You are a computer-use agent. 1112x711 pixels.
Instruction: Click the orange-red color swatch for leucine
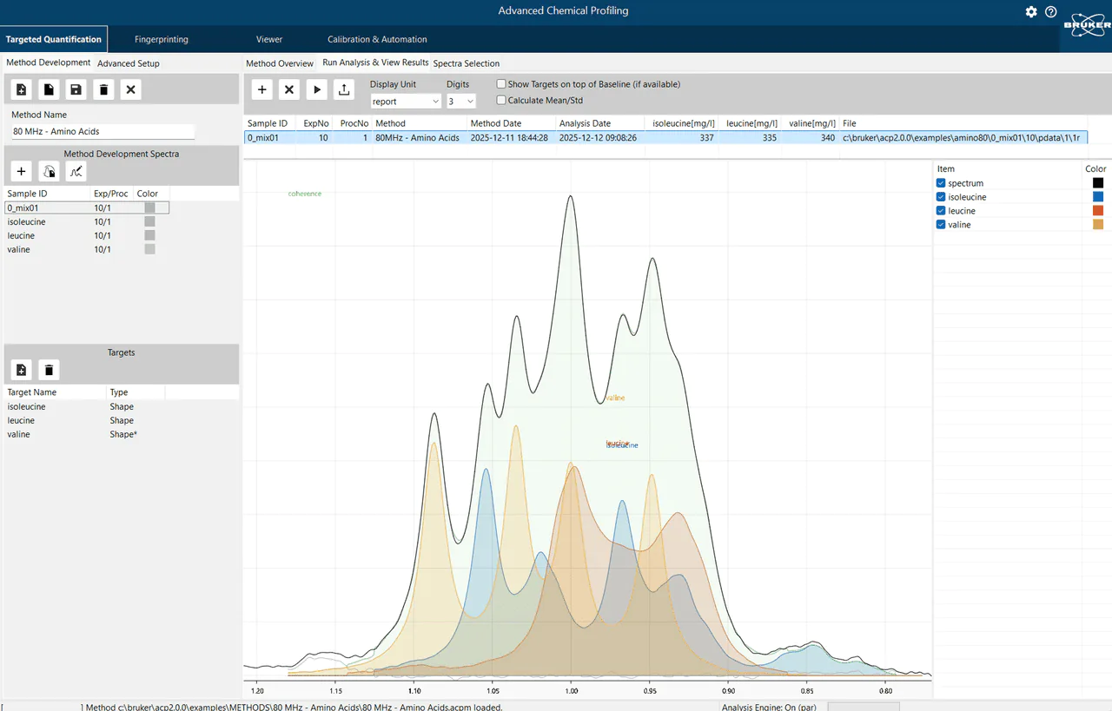click(x=1098, y=211)
